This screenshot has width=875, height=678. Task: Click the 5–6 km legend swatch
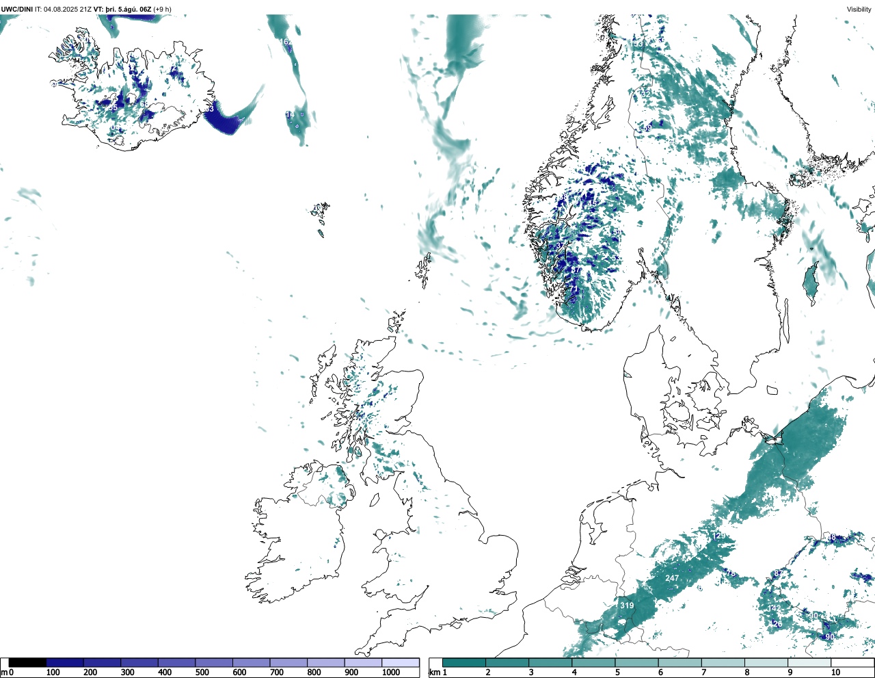pos(636,662)
